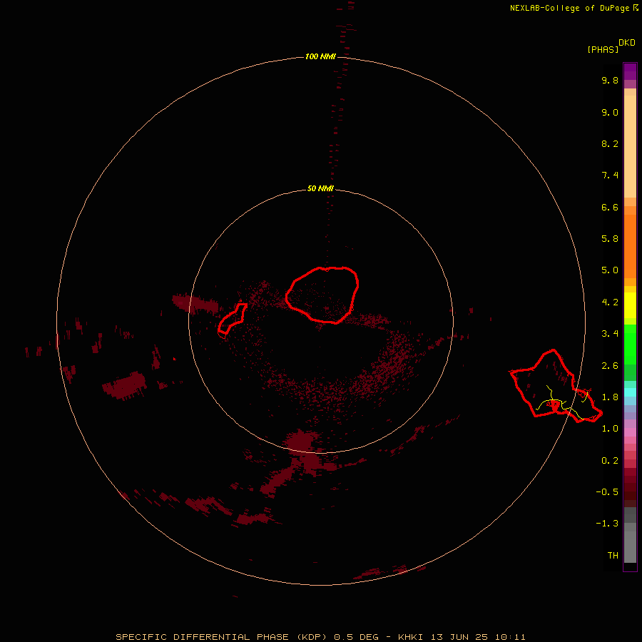Click the 3.4 value on color scale
642x642 pixels.
click(x=610, y=334)
